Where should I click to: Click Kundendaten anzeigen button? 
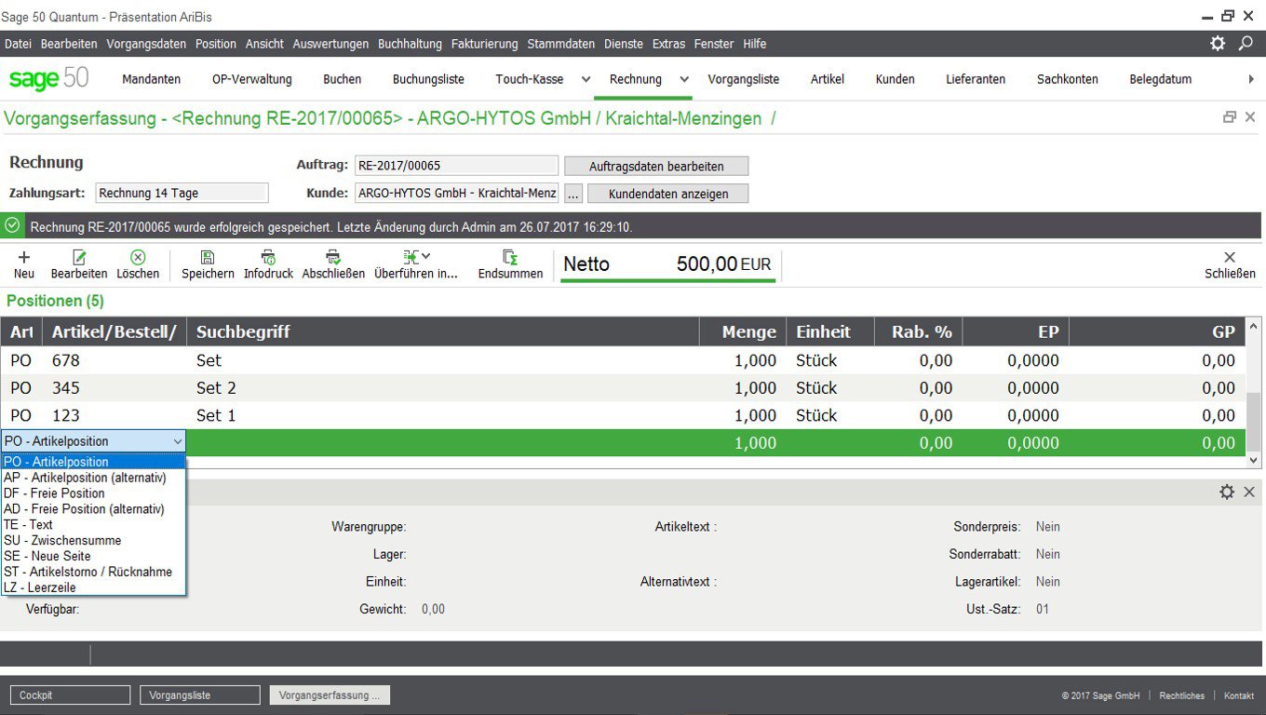coord(667,194)
